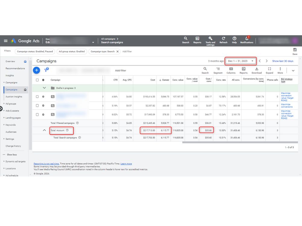This screenshot has height=226, width=302.
Task: Sort by the Cost column header
Action: click(153, 80)
